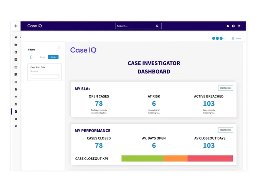Click the Reset link in Filters
The height and width of the screenshot is (192, 257).
point(42,57)
